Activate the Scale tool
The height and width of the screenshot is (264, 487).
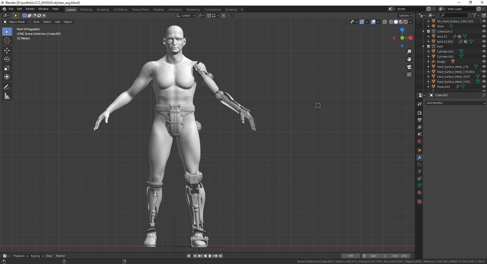coord(7,68)
